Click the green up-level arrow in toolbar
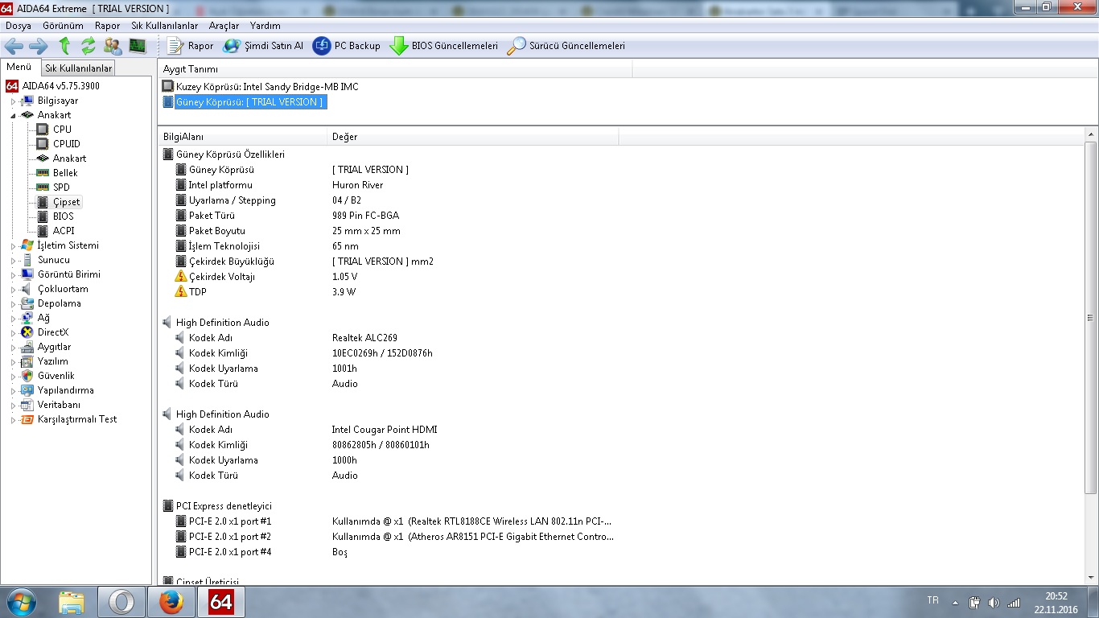The image size is (1099, 618). tap(64, 46)
